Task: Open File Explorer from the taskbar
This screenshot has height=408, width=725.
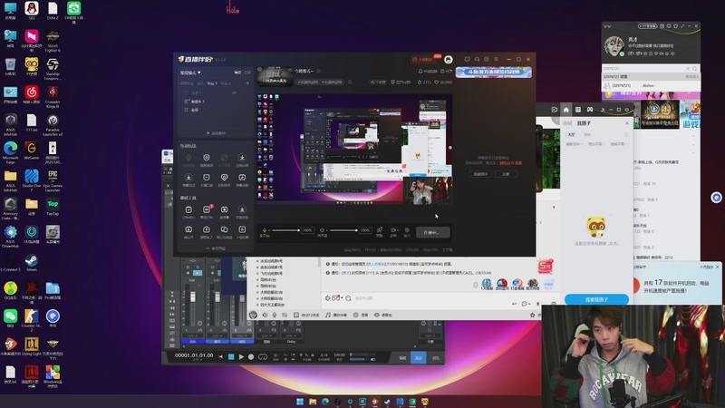Action: 313,402
